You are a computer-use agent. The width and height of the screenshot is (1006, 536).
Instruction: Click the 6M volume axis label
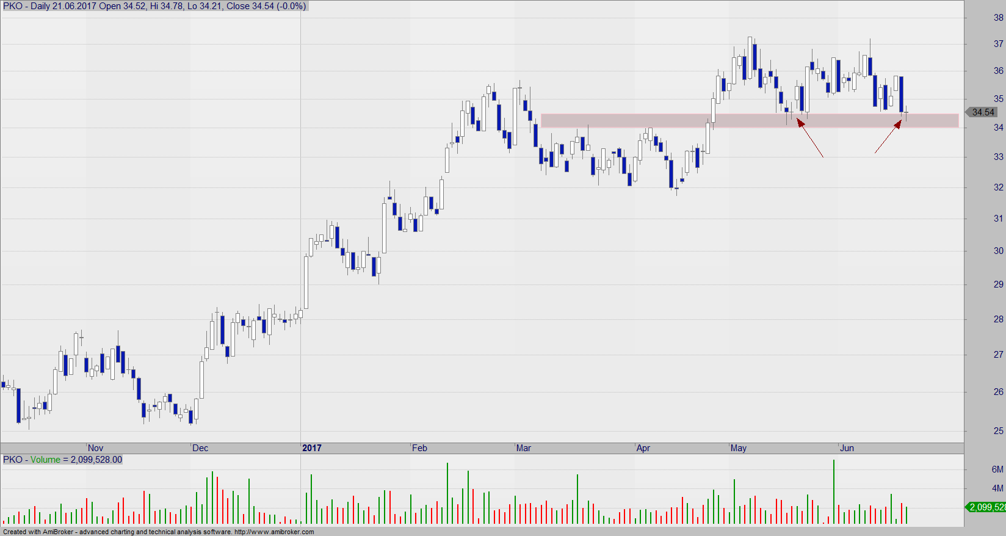coord(997,469)
